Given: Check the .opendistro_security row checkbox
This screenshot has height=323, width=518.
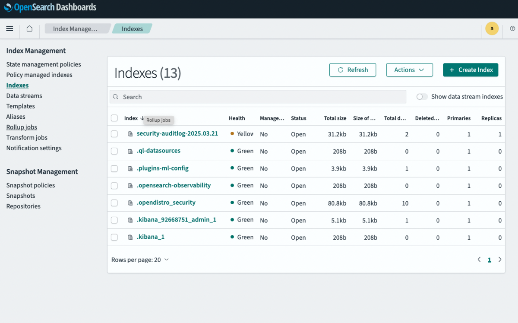Looking at the screenshot, I should click(114, 203).
